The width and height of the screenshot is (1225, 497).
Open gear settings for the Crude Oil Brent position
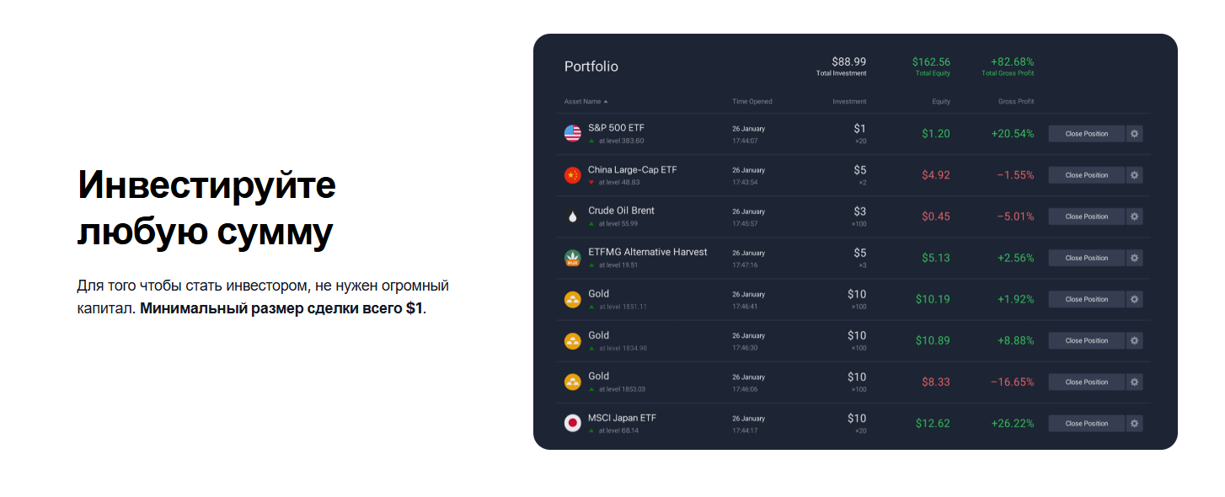1135,216
